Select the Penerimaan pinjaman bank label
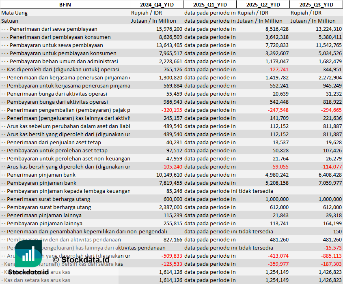343x284 pixels. click(41, 175)
